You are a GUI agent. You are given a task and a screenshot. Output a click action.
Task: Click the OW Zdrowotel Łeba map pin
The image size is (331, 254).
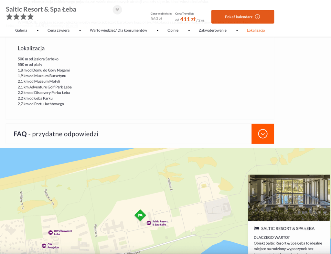[50, 232]
